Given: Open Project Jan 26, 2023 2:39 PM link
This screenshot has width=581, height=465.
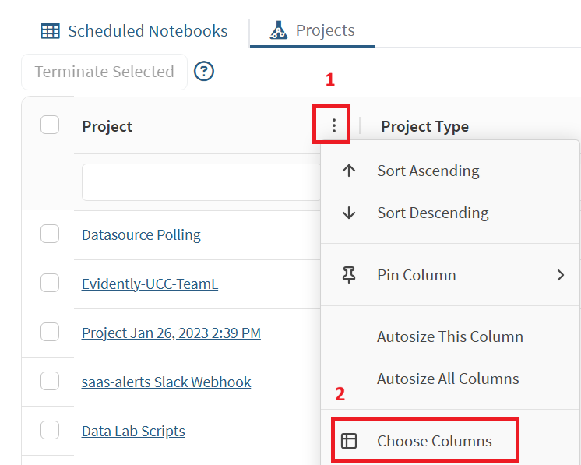Looking at the screenshot, I should pyautogui.click(x=171, y=333).
